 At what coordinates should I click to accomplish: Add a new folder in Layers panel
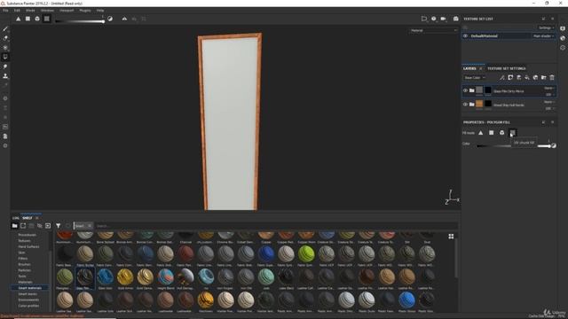tap(544, 77)
